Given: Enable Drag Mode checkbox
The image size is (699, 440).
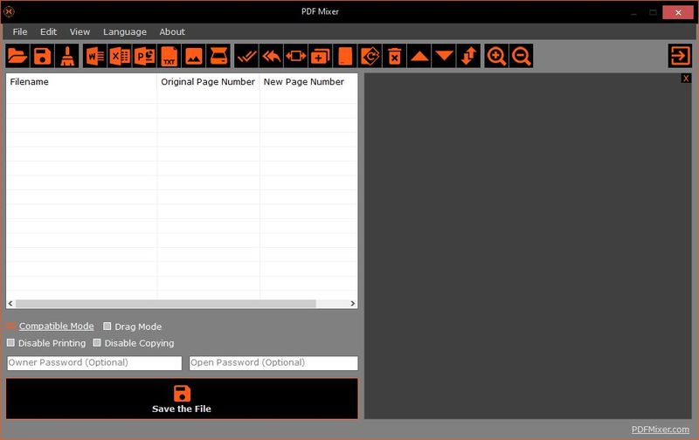Looking at the screenshot, I should [107, 326].
